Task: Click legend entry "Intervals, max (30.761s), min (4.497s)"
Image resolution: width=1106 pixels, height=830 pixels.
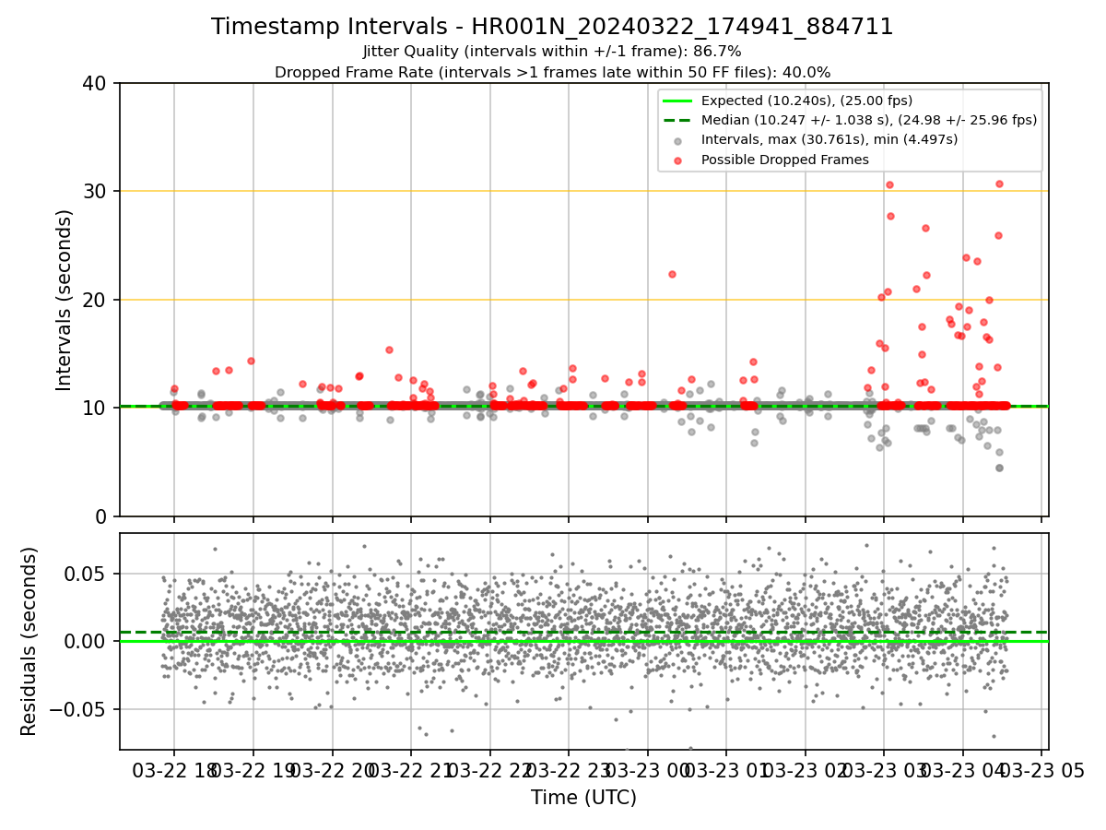Action: pyautogui.click(x=829, y=139)
